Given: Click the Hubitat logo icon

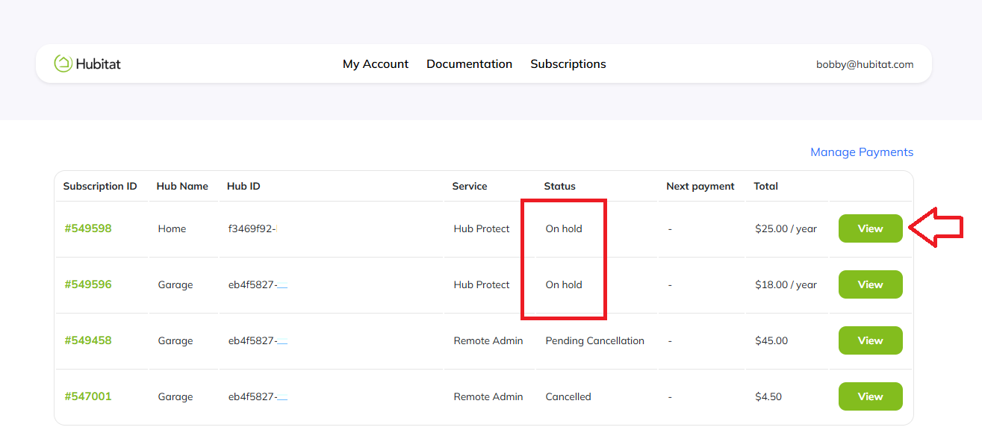Looking at the screenshot, I should 63,64.
